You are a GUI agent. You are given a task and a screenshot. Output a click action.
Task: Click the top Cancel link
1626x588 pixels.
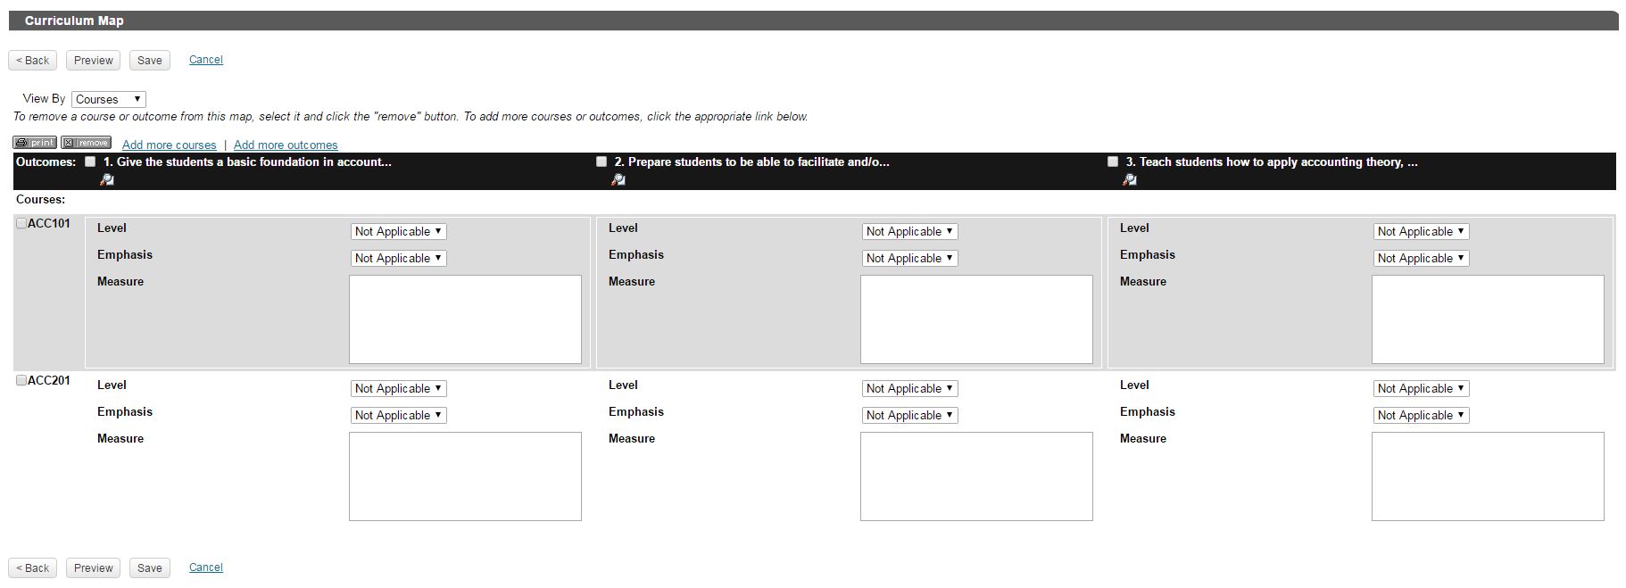tap(206, 60)
